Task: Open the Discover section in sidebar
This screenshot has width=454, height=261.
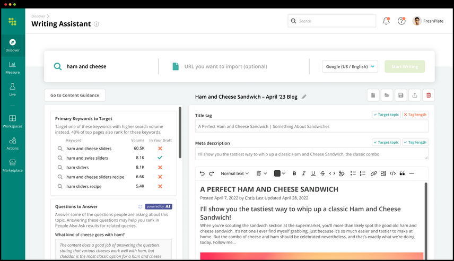Action: click(x=12, y=46)
